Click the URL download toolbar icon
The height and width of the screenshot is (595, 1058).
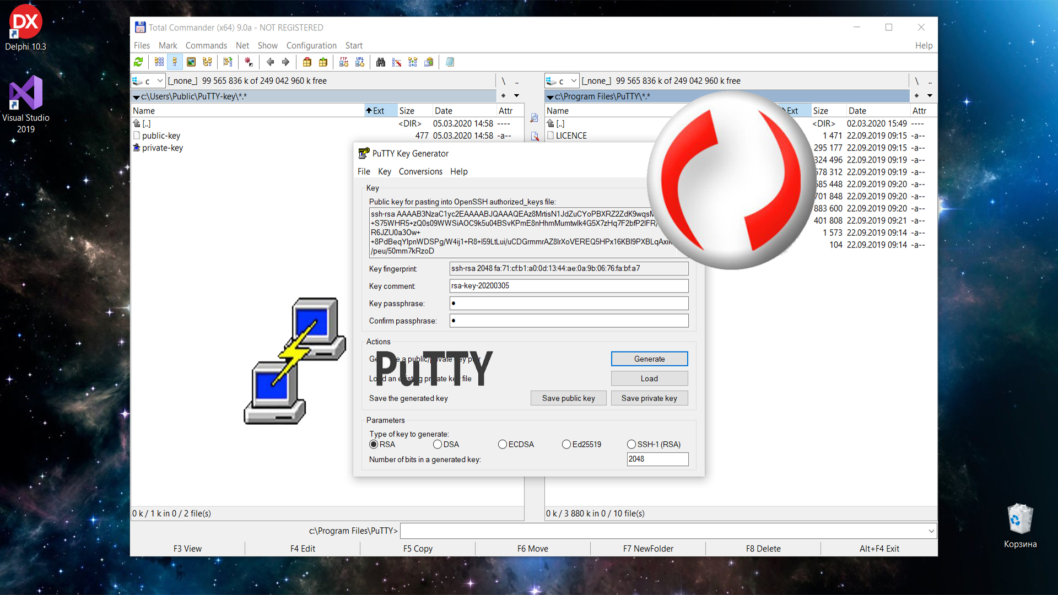tap(360, 62)
